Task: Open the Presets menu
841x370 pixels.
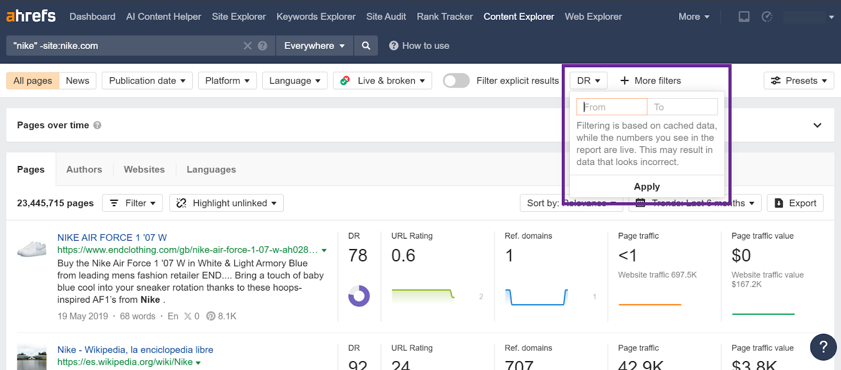Action: click(x=799, y=80)
